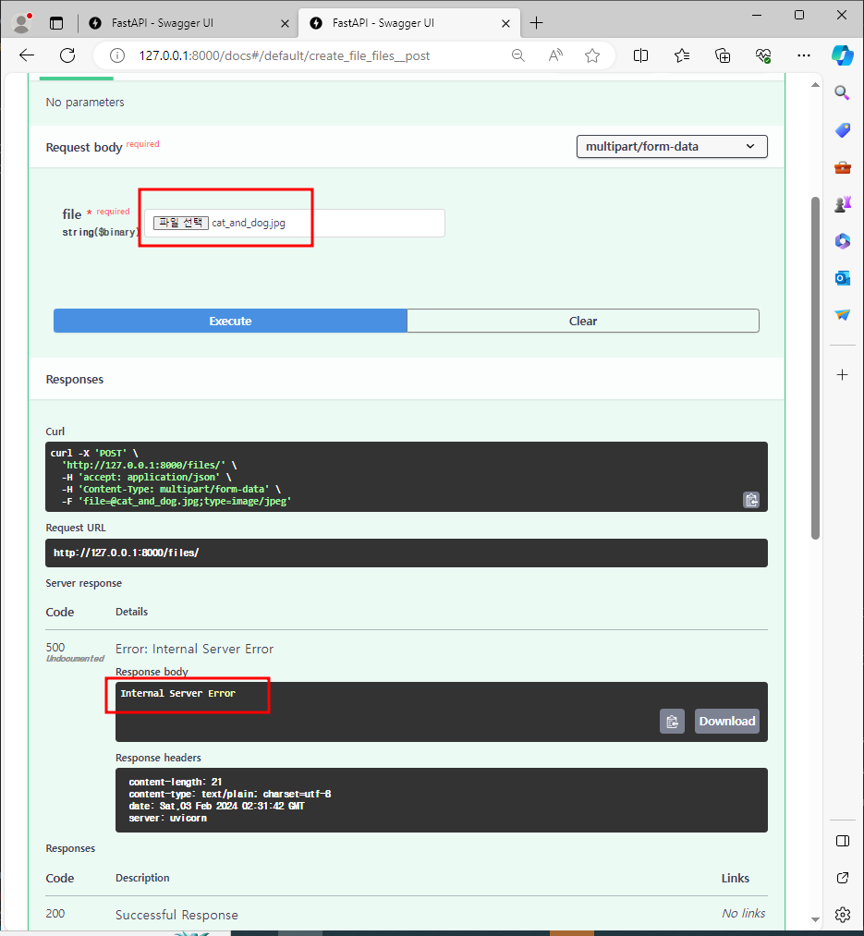The image size is (864, 936).
Task: Open tab actions menu icon
Action: (x=56, y=23)
